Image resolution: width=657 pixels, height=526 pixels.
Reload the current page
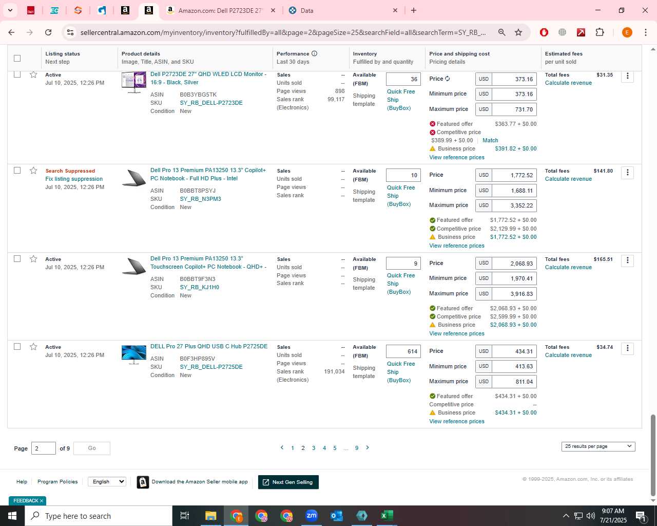48,32
